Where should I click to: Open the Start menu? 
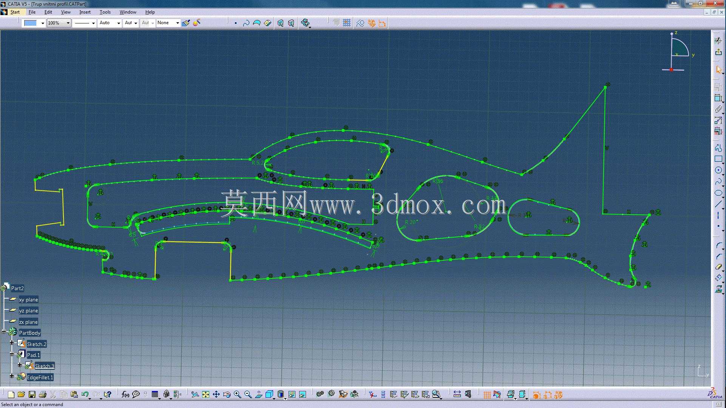pyautogui.click(x=15, y=12)
